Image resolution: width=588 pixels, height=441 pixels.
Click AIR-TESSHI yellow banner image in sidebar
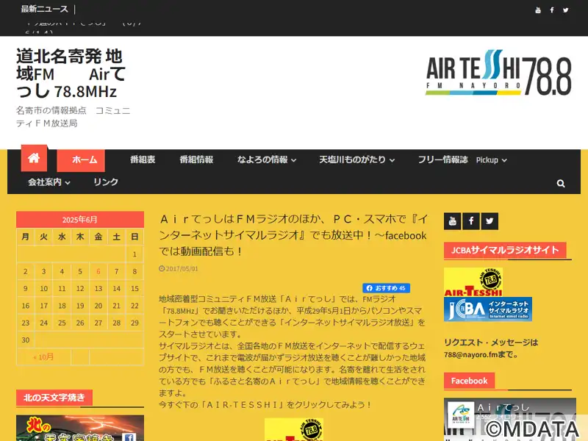point(473,282)
